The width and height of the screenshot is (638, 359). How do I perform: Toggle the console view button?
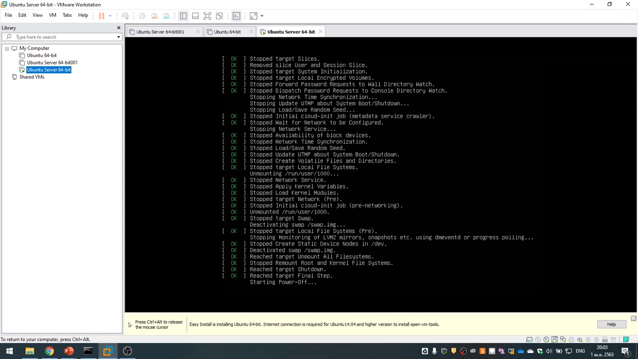pyautogui.click(x=236, y=16)
